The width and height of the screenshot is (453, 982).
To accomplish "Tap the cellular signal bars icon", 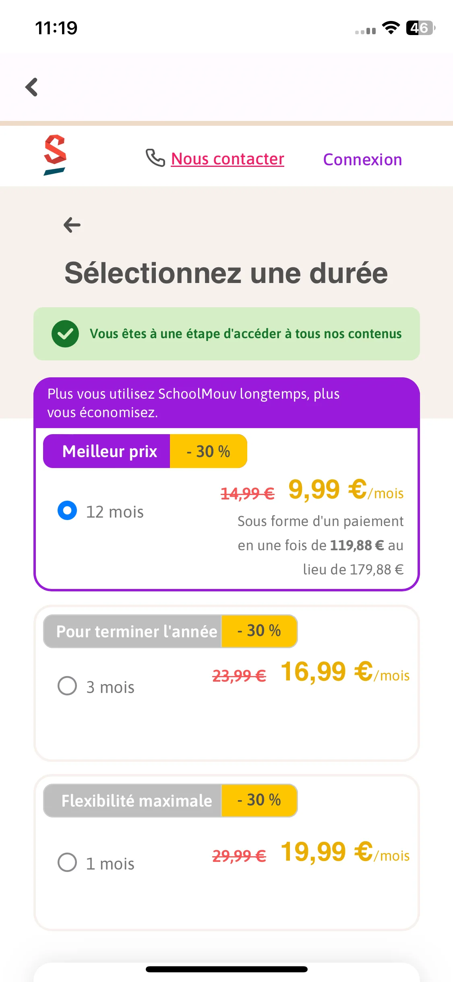I will pos(365,31).
